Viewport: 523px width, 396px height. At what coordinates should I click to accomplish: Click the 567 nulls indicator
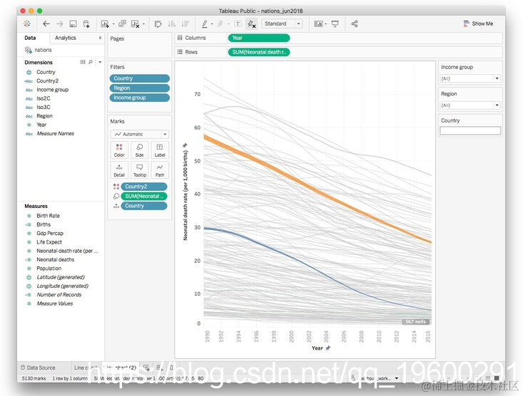pyautogui.click(x=415, y=322)
